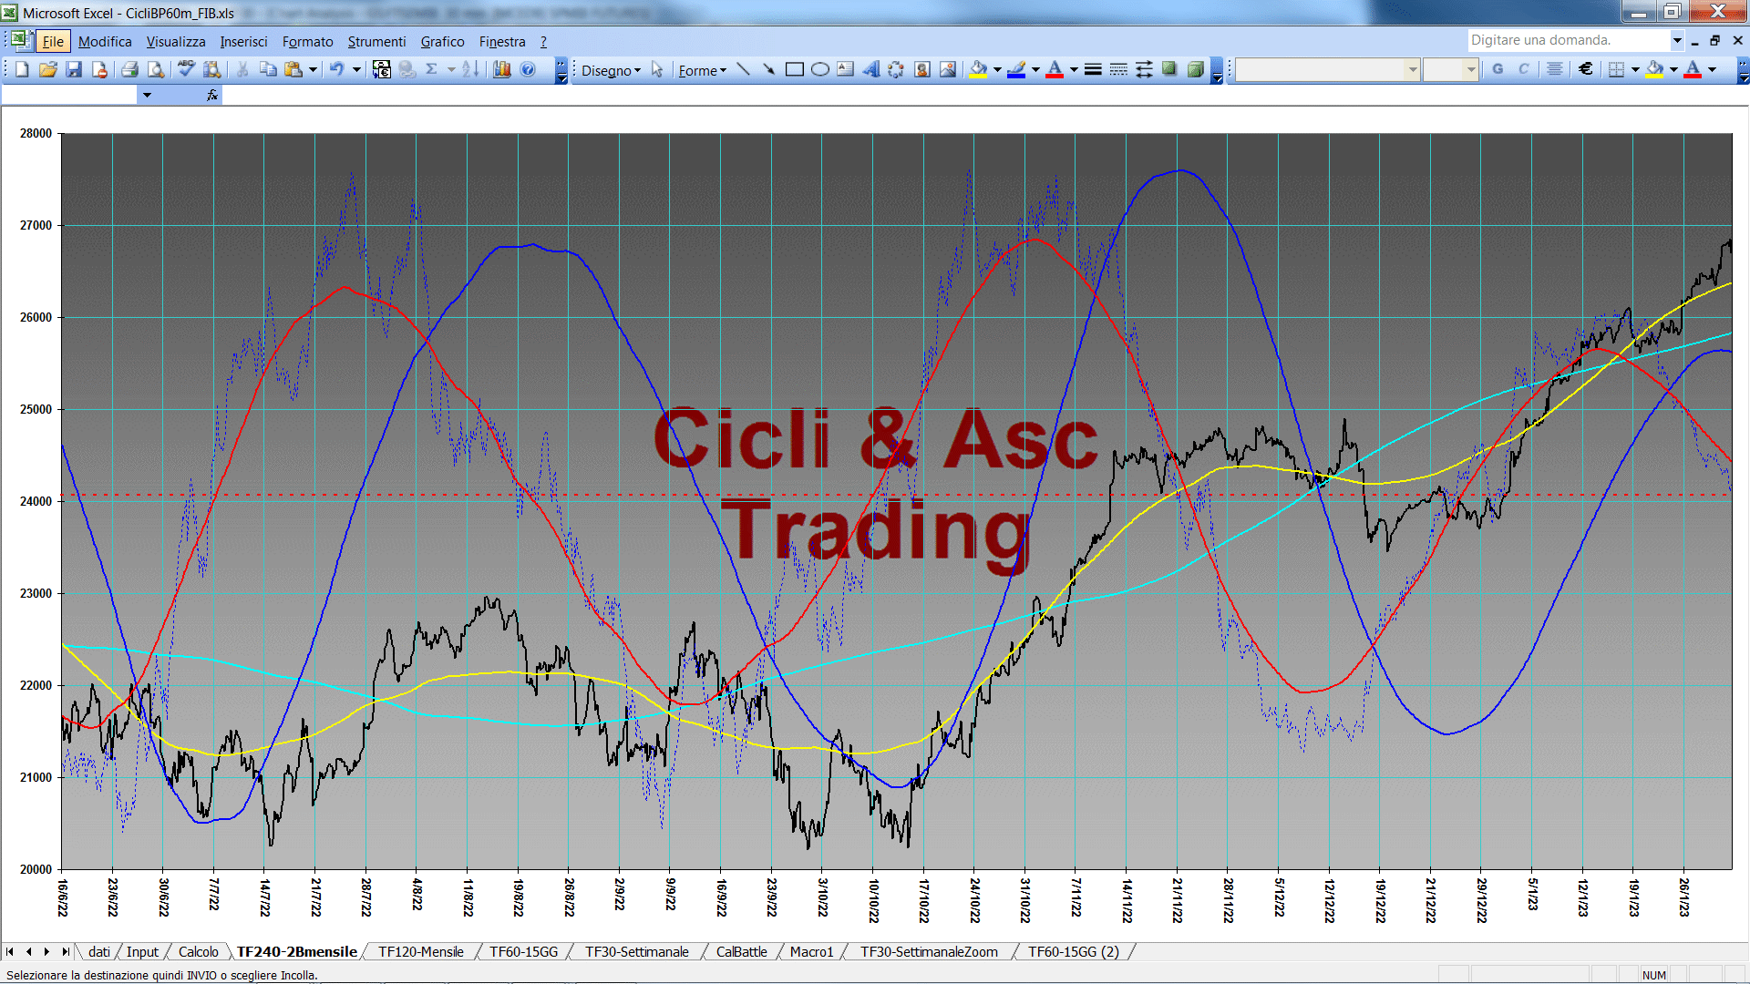This screenshot has height=984, width=1750.
Task: Click the Digitare una domanda help field
Action: tap(1568, 40)
